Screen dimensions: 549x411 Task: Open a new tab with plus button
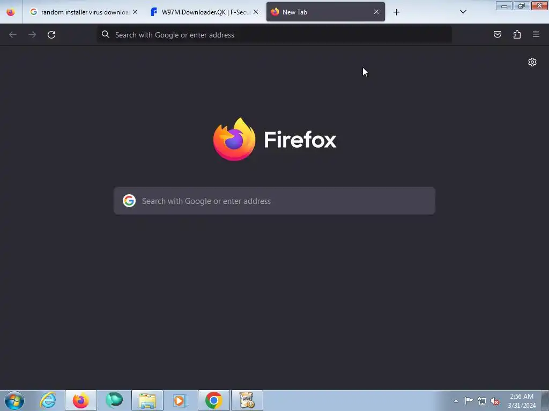[396, 12]
